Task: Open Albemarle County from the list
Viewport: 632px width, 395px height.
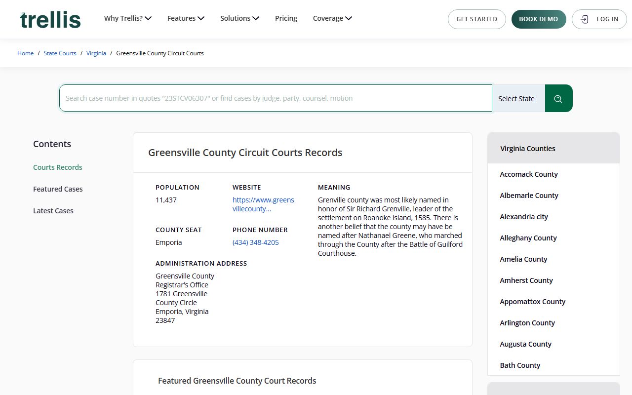Action: pyautogui.click(x=529, y=196)
